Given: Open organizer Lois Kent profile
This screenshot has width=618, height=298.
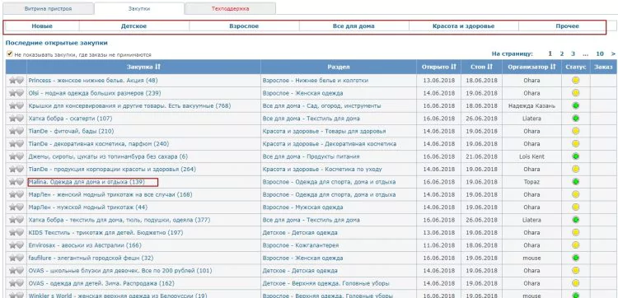Looking at the screenshot, I should 531,156.
